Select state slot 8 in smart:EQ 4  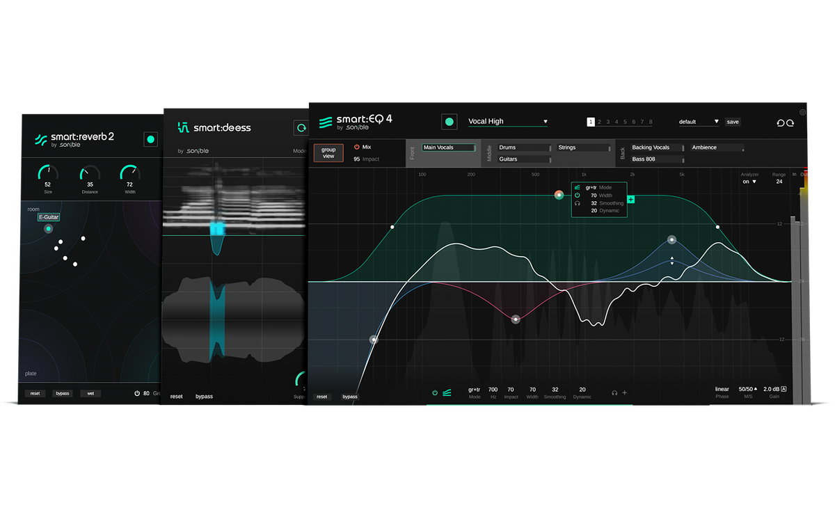click(x=651, y=122)
